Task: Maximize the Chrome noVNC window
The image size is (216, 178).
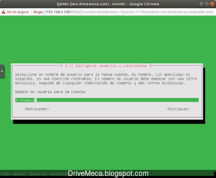Action: [x=207, y=4]
